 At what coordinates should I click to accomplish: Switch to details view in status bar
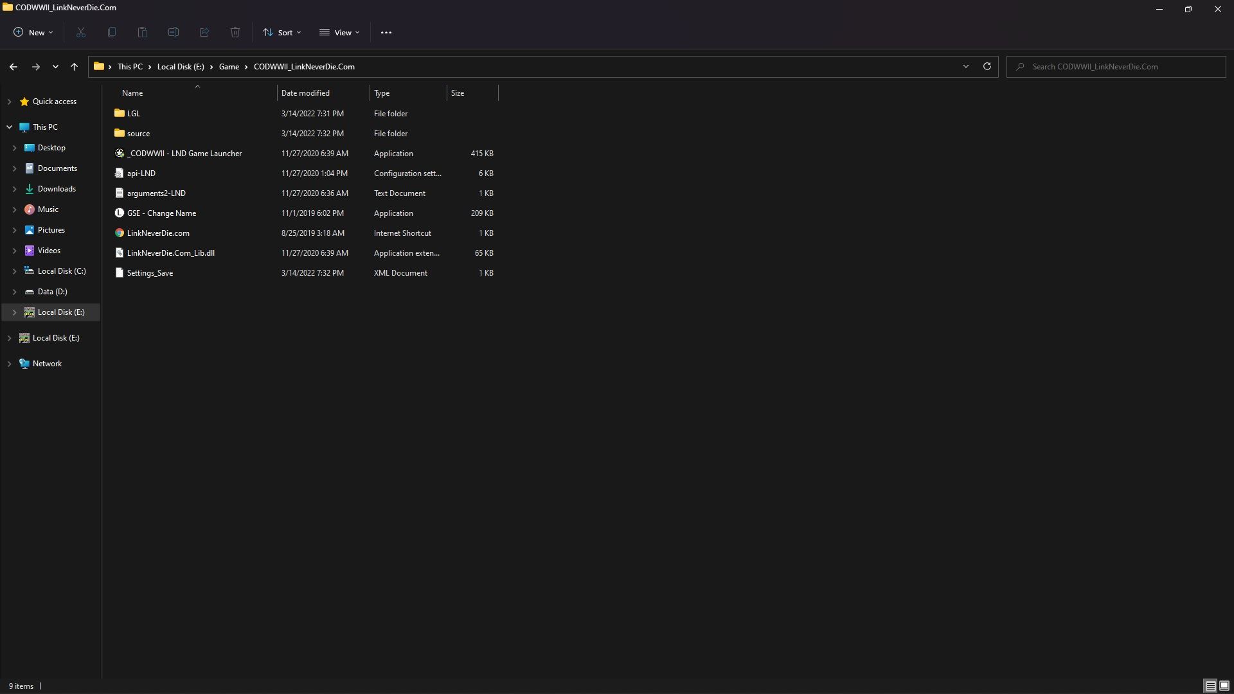(x=1210, y=686)
